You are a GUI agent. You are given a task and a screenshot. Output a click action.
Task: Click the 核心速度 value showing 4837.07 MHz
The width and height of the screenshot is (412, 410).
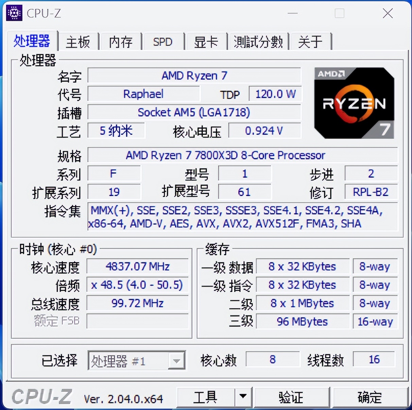click(137, 266)
